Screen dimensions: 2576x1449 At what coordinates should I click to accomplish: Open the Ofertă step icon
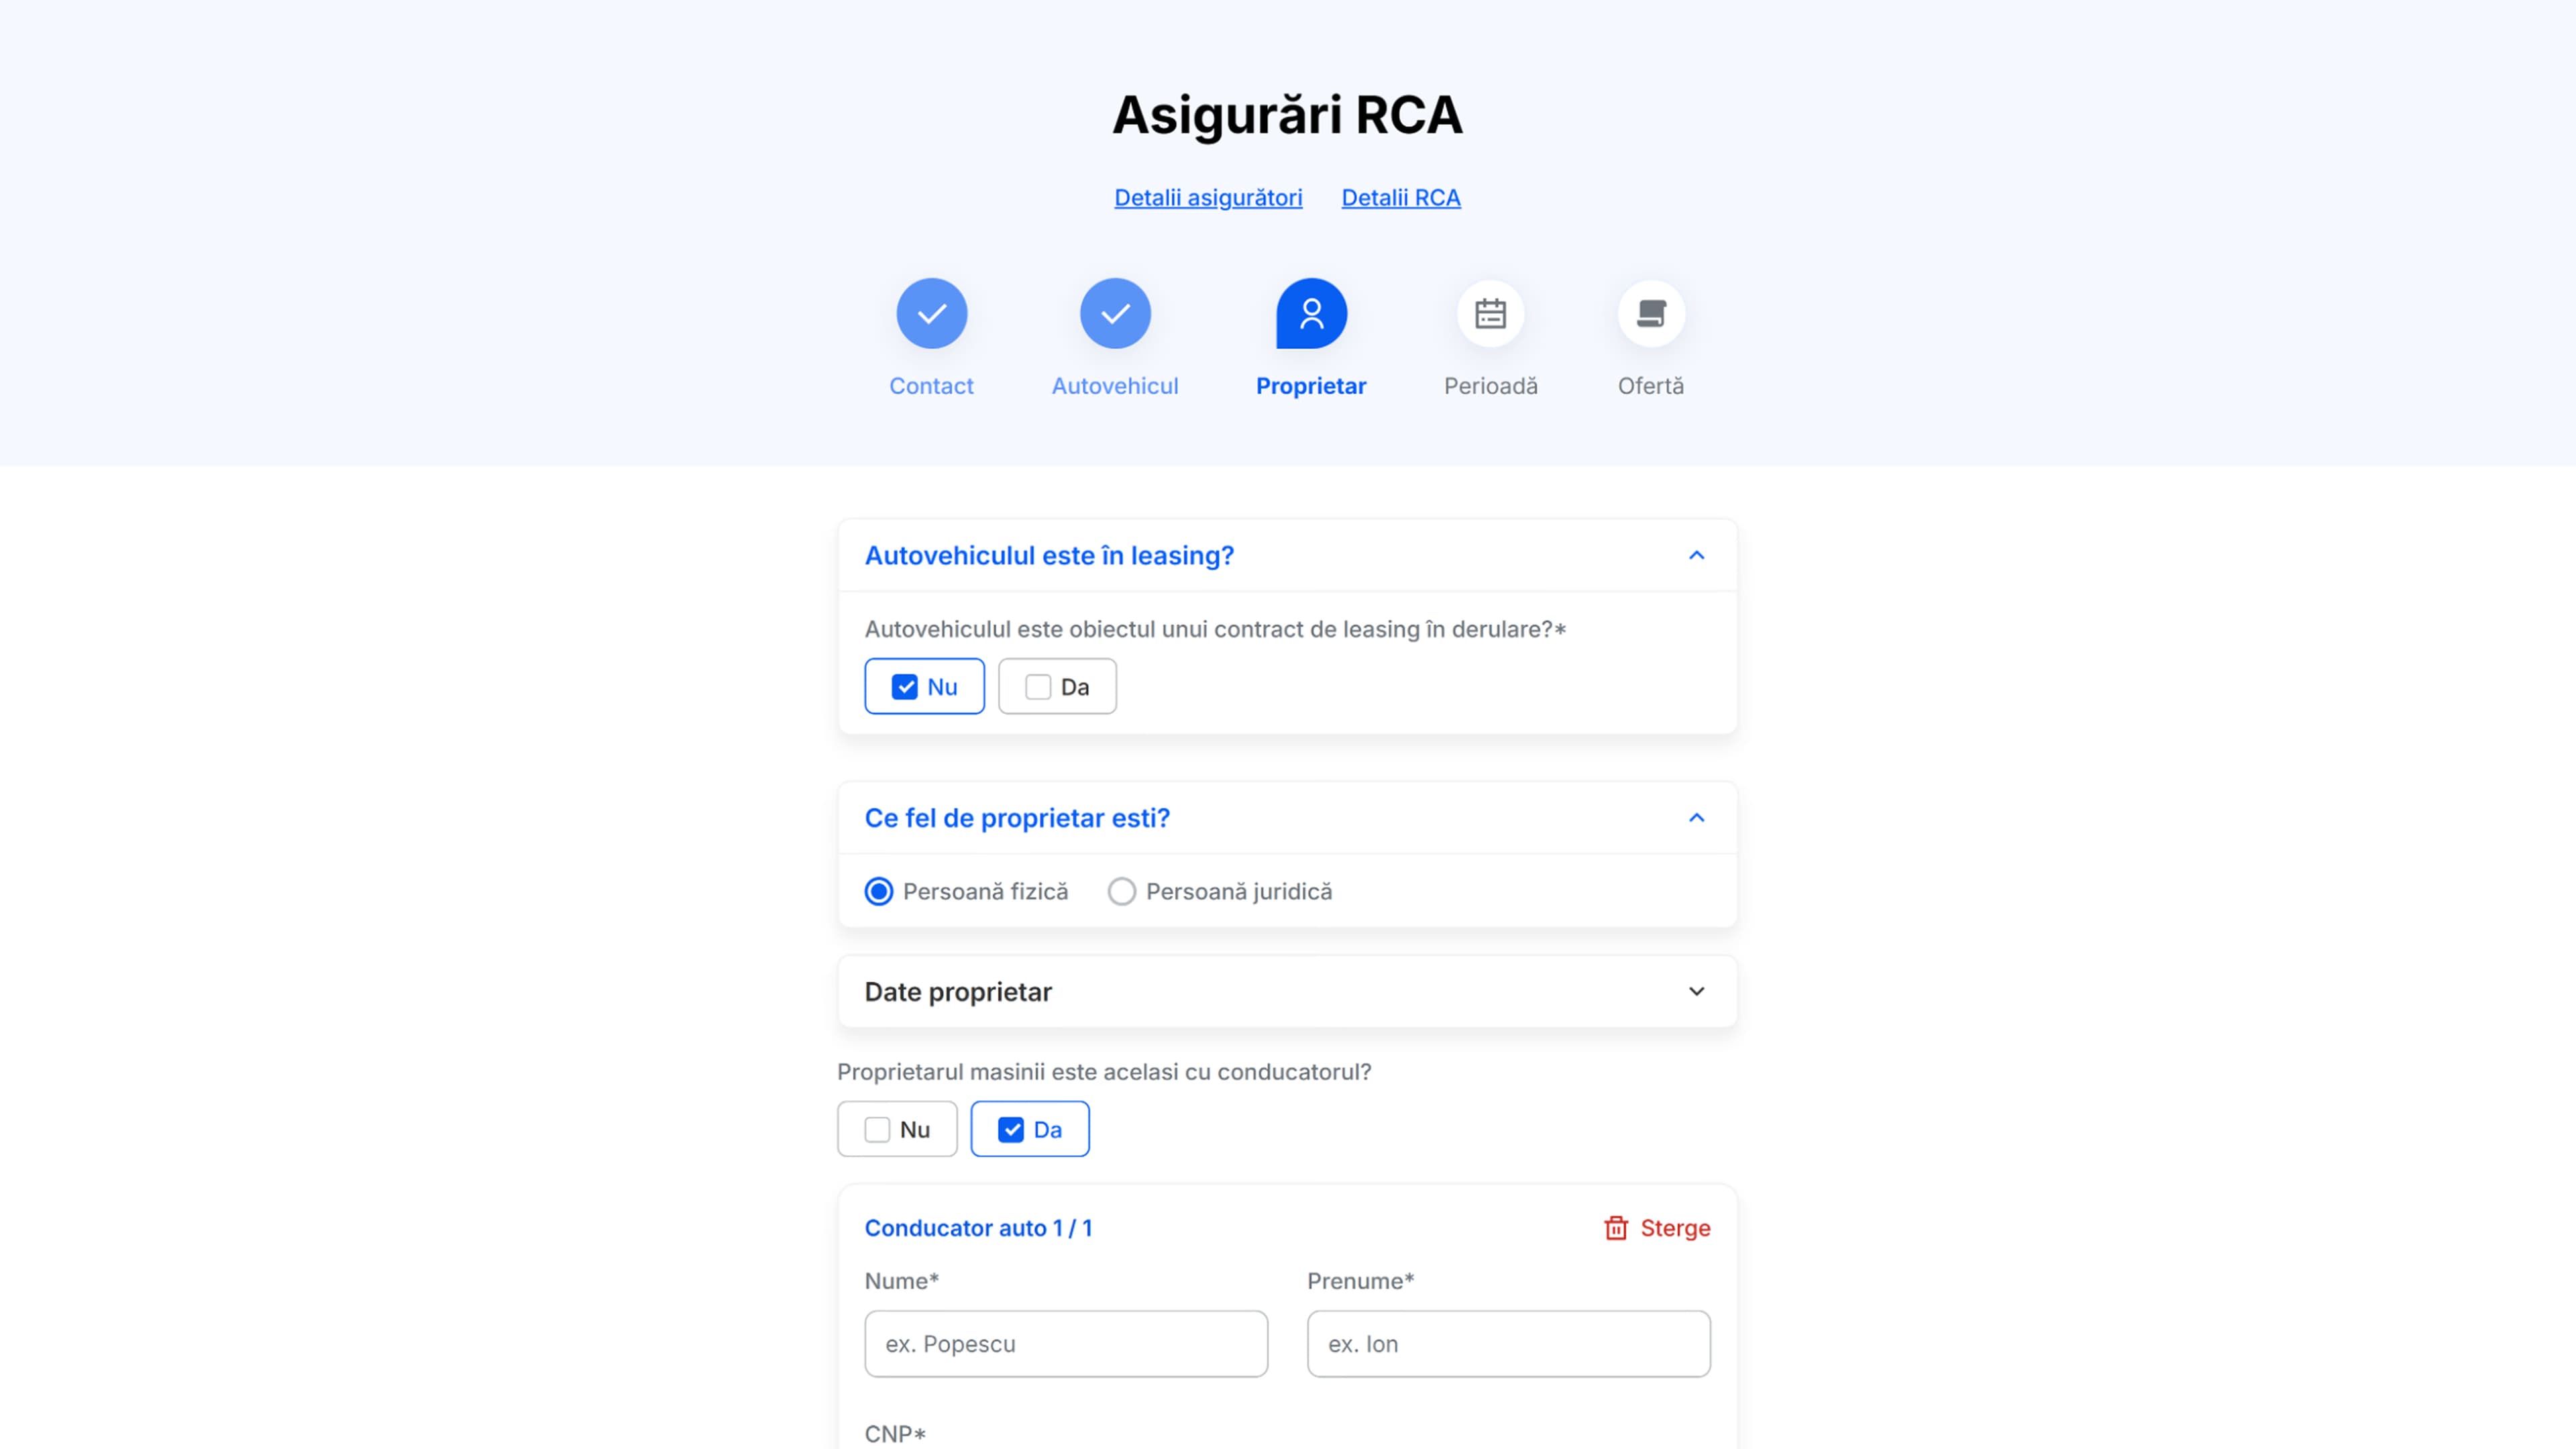pyautogui.click(x=1651, y=314)
